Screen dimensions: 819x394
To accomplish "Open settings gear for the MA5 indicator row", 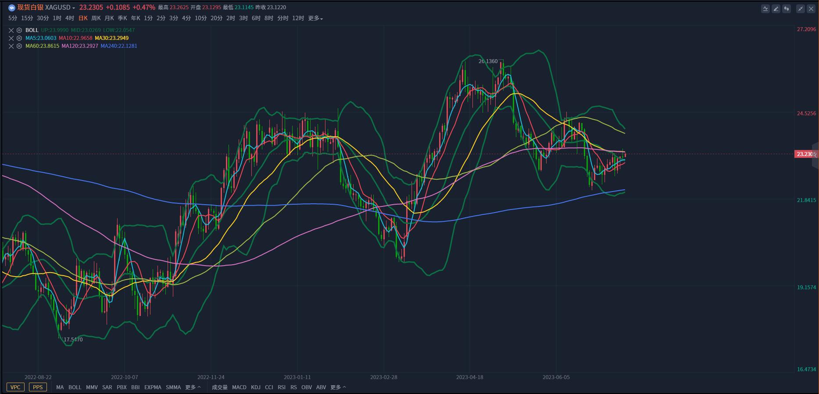I will tap(19, 38).
